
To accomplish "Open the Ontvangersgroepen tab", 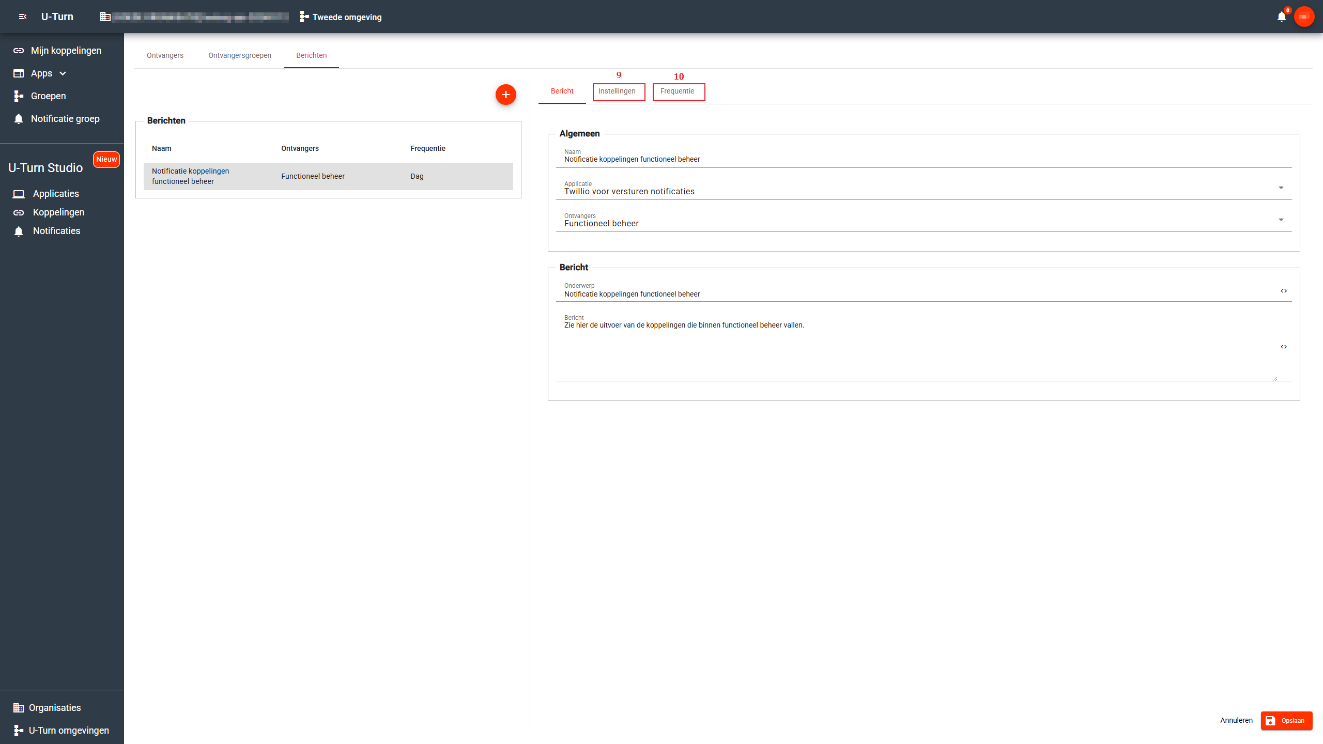I will (240, 55).
